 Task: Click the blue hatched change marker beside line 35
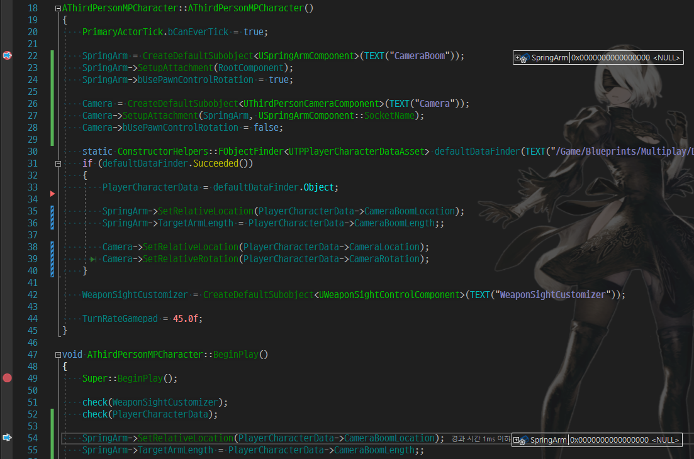tap(52, 211)
